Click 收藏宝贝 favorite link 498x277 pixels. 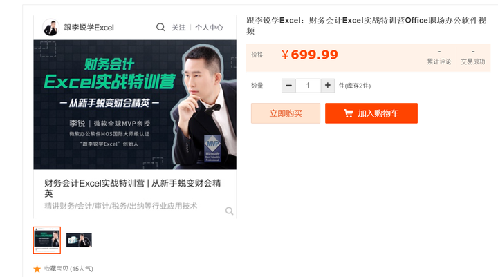(x=68, y=269)
